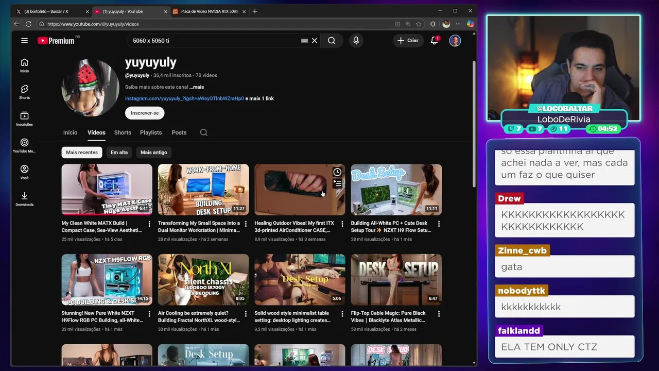The width and height of the screenshot is (659, 371).
Task: Switch to channel Shorts tab
Action: pos(123,132)
